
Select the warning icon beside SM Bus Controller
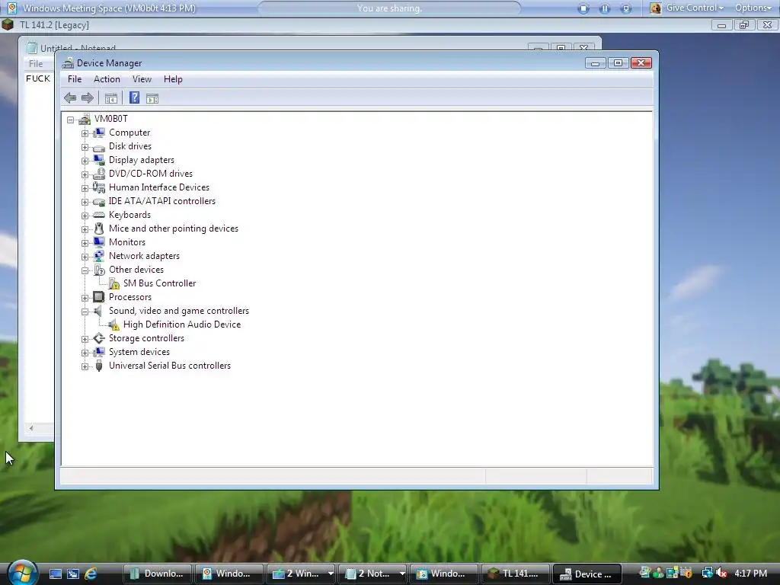114,283
